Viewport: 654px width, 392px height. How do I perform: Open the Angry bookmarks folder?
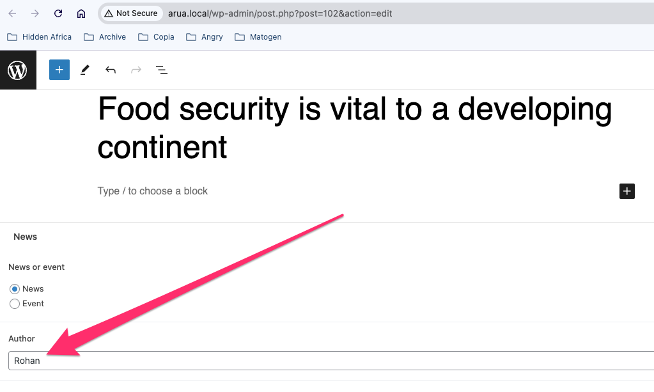coord(205,37)
